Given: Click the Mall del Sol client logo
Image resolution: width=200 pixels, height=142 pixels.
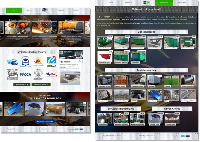Looking at the screenshot, I should click(x=38, y=62).
